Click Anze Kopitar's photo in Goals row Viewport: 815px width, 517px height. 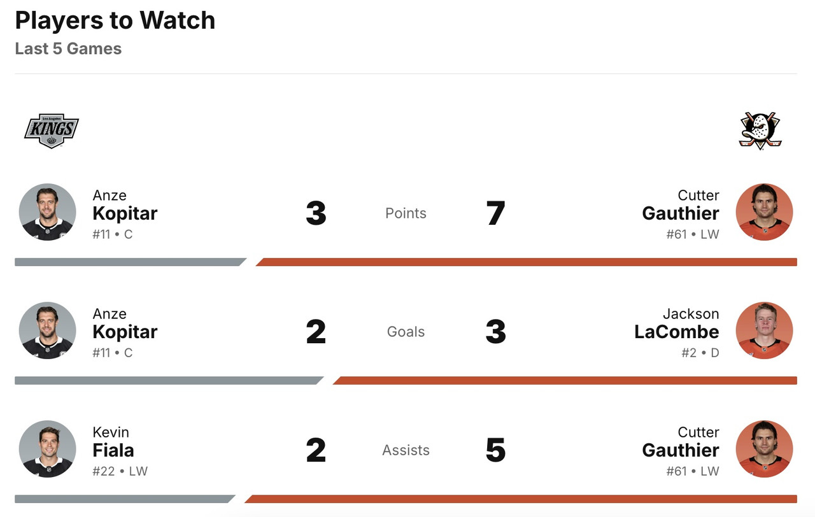(x=48, y=330)
